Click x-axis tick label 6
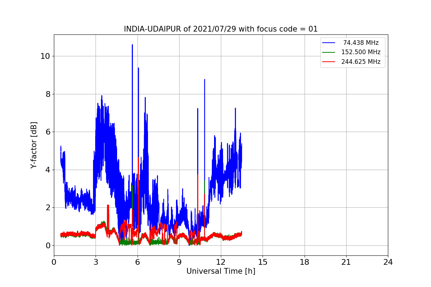The image size is (431, 287). click(x=137, y=262)
